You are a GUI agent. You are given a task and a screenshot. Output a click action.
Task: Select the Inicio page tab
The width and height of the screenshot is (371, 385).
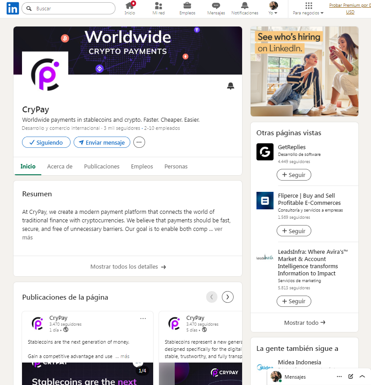(28, 167)
